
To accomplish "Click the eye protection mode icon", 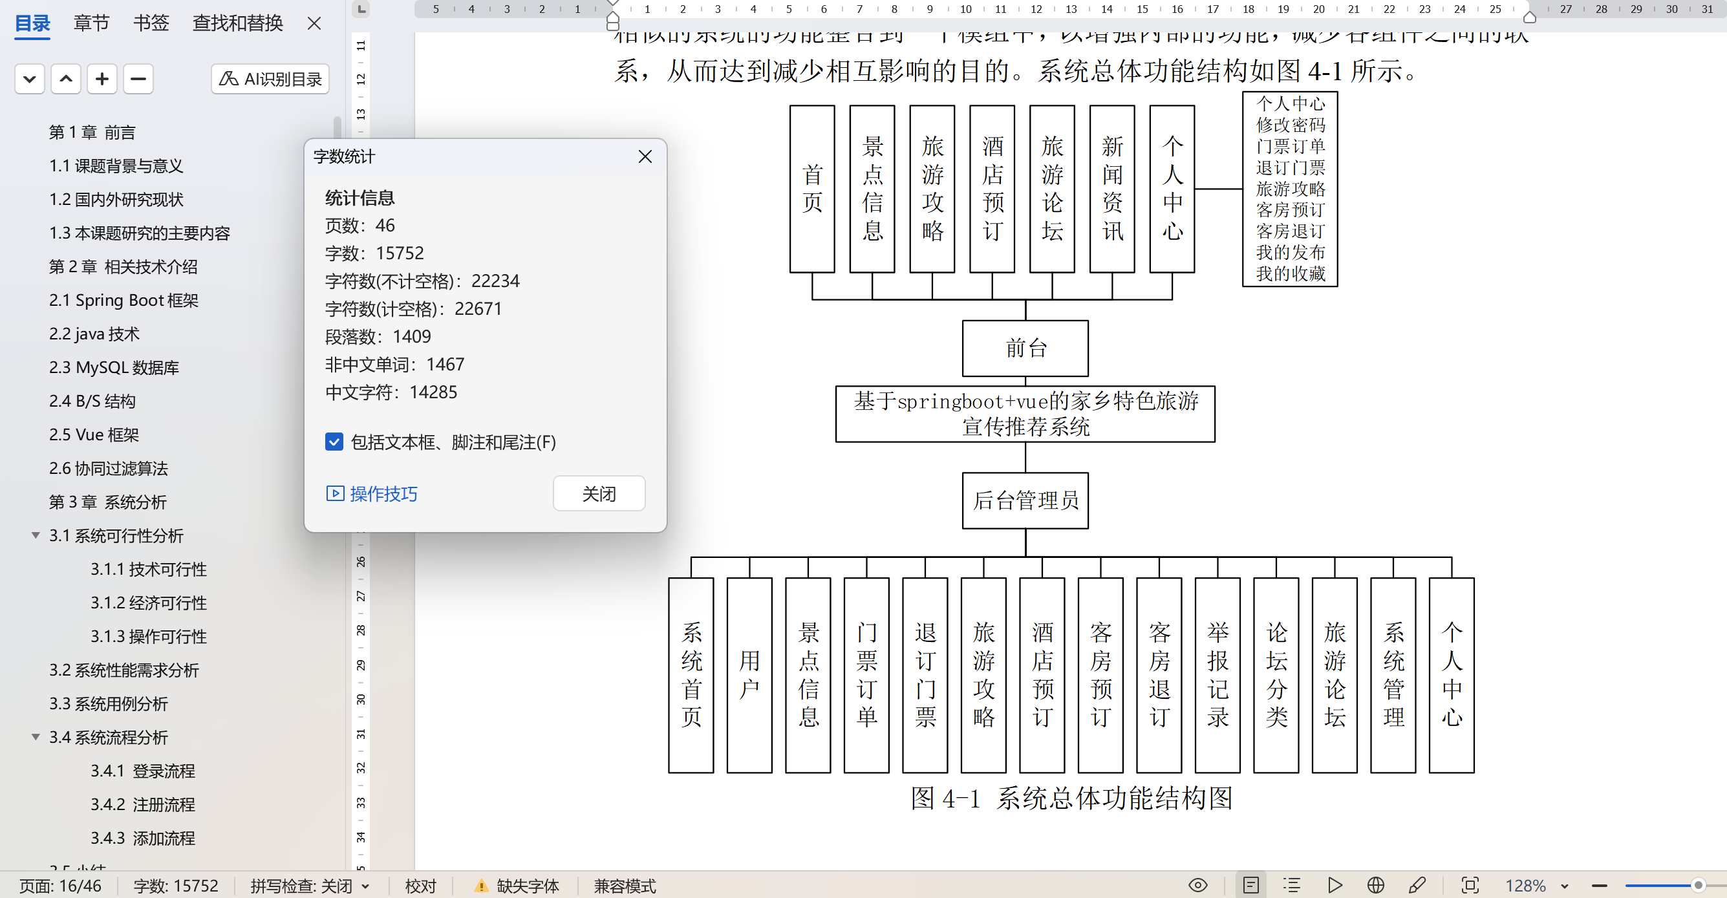I will (1197, 885).
